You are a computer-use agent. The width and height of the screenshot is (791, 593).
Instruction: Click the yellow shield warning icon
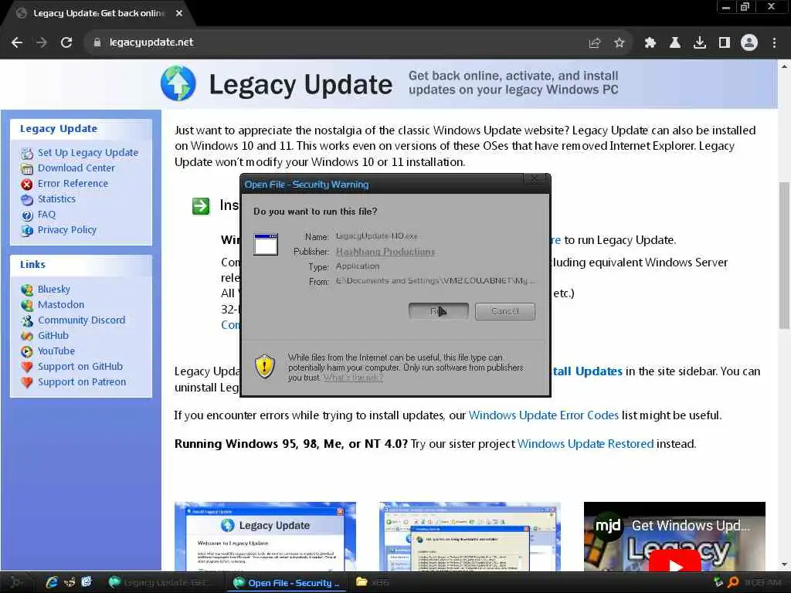[x=264, y=366]
